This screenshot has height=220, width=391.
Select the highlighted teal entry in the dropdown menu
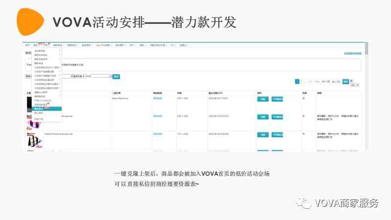[46, 109]
